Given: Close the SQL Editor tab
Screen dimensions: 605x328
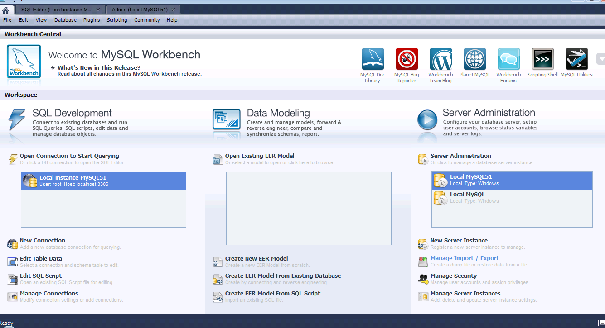Looking at the screenshot, I should click(x=98, y=10).
